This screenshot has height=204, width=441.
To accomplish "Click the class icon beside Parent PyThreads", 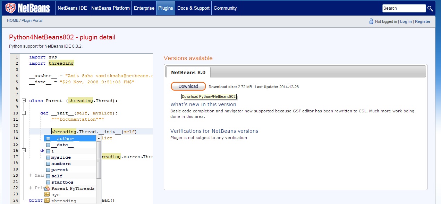I will pos(48,188).
